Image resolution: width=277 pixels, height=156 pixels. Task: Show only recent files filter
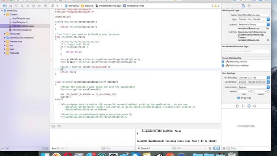[43, 148]
